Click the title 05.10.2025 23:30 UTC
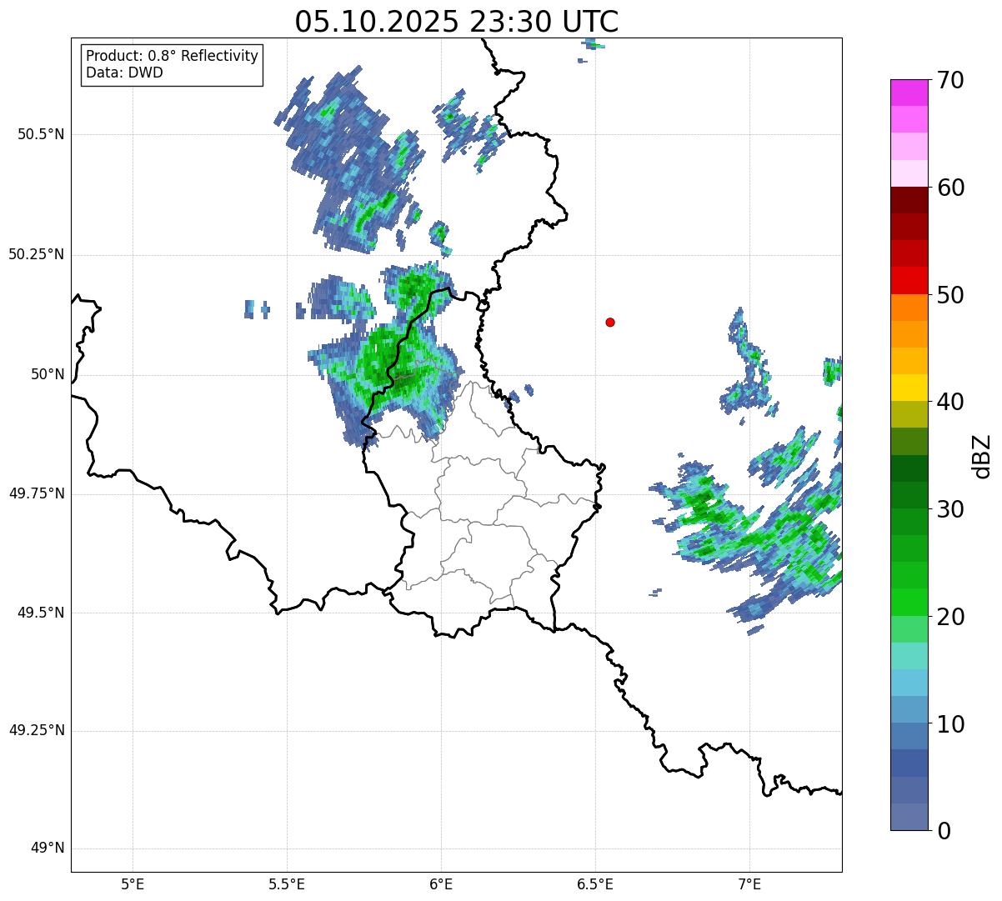Viewport: 1002px width, 901px height. coord(457,21)
